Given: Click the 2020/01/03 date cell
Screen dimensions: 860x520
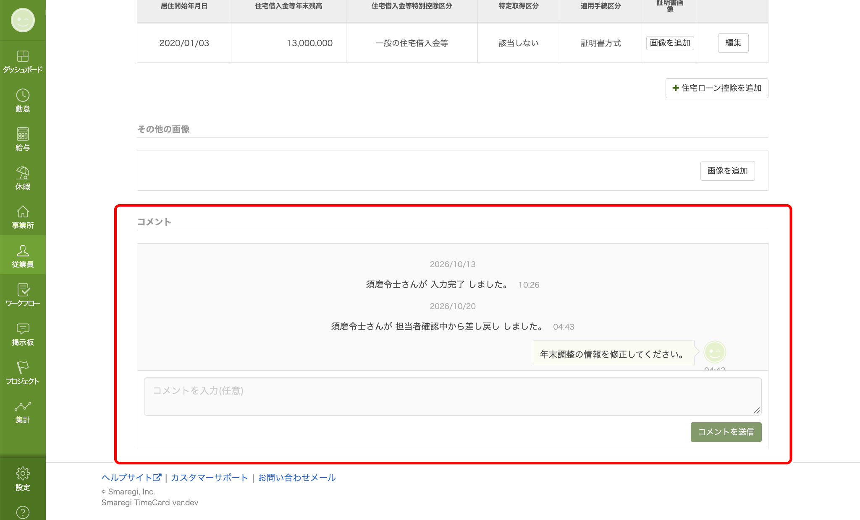Looking at the screenshot, I should click(x=184, y=43).
